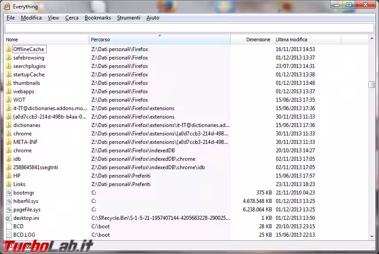Image resolution: width=379 pixels, height=254 pixels.
Task: Sort by Ultima modifica column header
Action: (307, 40)
